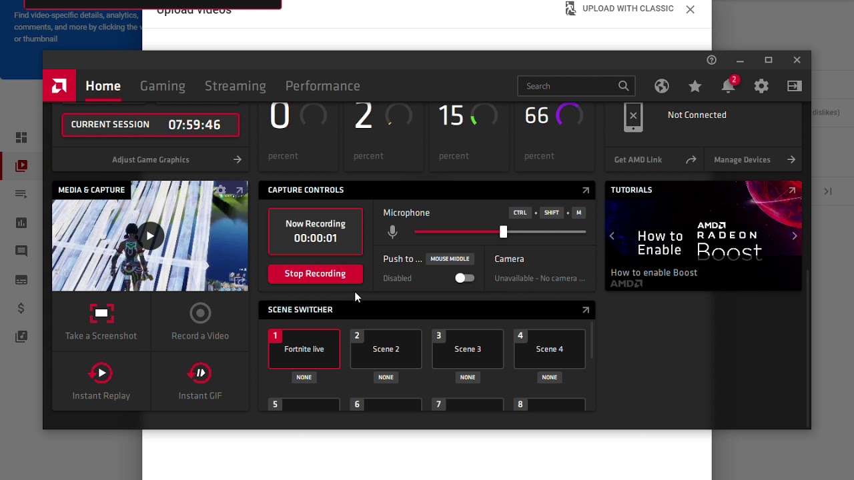854x480 pixels.
Task: Switch to the Gaming tab
Action: point(163,86)
